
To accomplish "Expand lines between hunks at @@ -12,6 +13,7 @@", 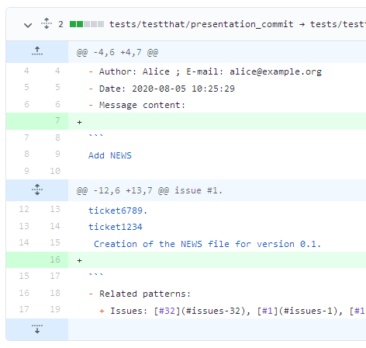I will [37, 190].
